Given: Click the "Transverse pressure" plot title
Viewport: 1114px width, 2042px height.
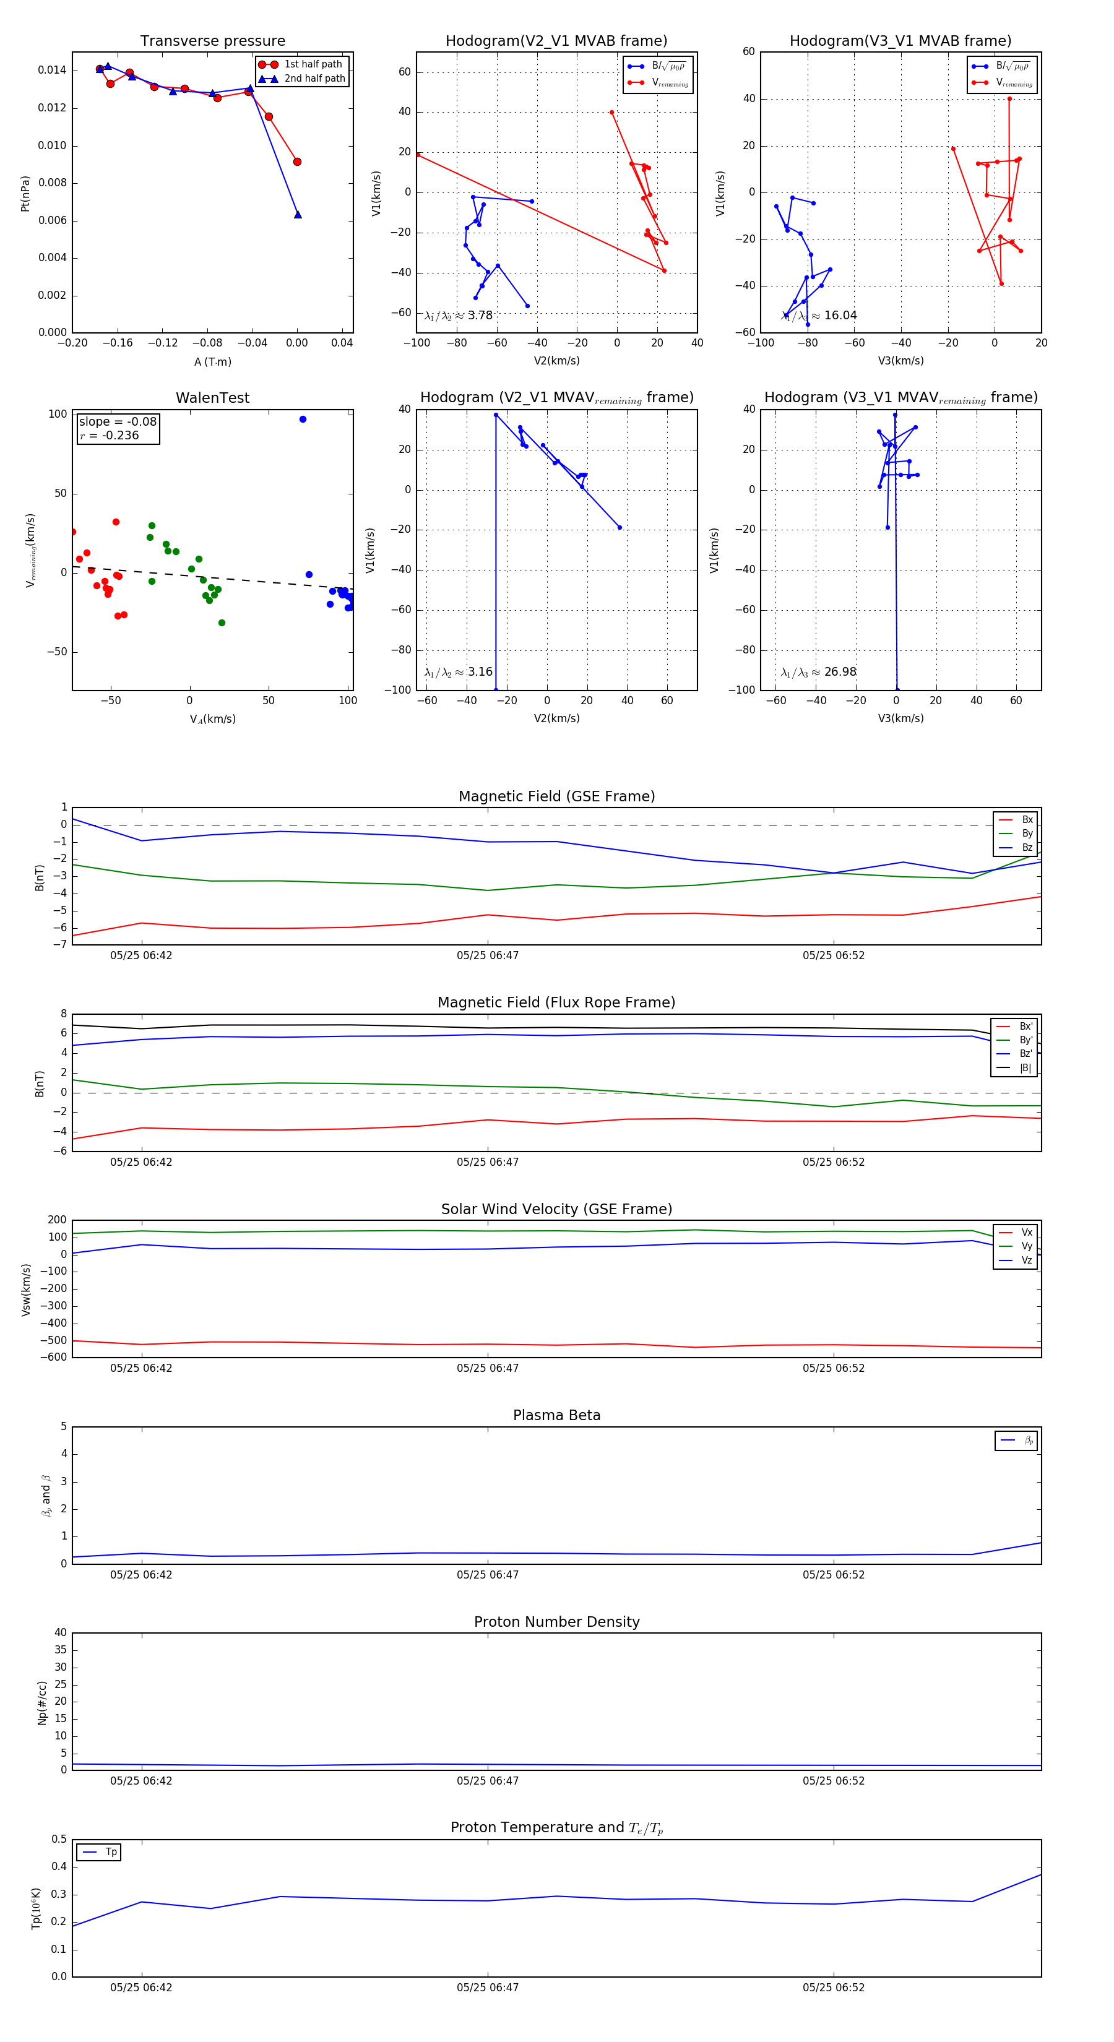Looking at the screenshot, I should click(x=212, y=41).
